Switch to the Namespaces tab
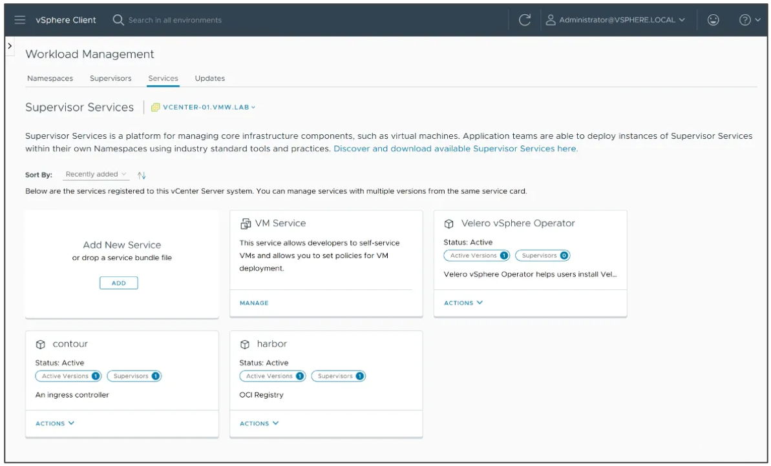 click(x=50, y=78)
